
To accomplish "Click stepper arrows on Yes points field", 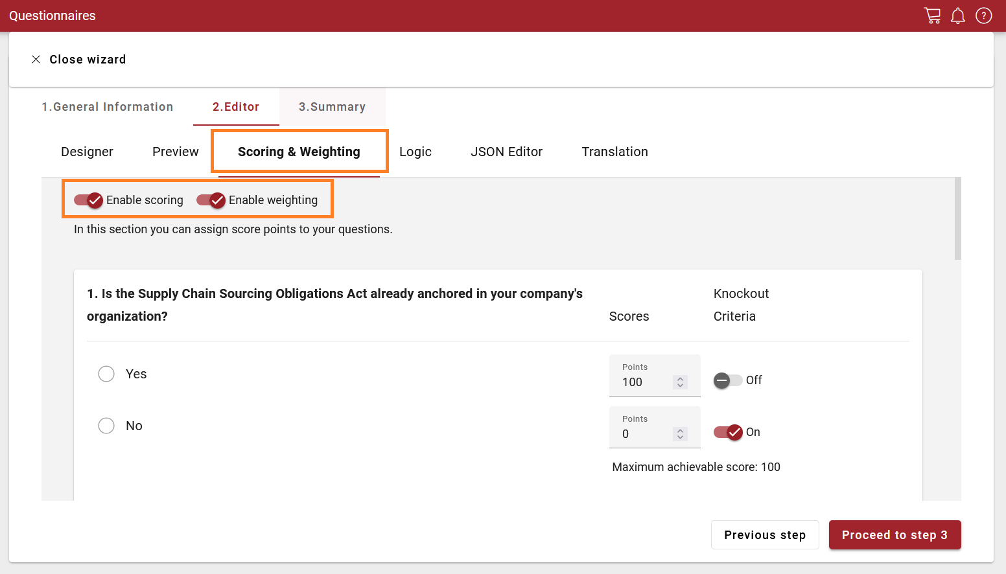I will (680, 382).
